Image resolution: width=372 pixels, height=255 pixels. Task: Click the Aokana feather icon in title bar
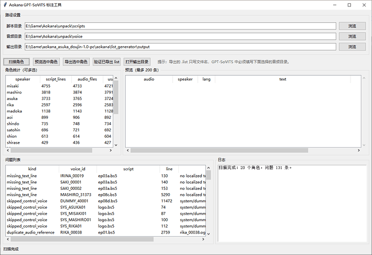(5, 5)
